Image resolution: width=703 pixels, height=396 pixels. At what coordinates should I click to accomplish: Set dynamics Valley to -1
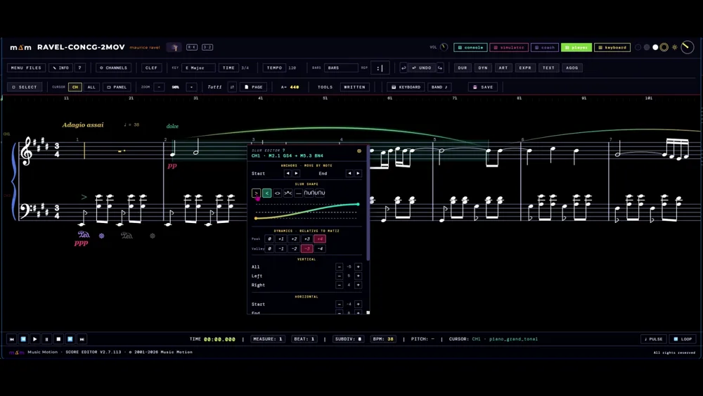(281, 248)
